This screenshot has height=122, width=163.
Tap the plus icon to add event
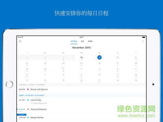143,41
